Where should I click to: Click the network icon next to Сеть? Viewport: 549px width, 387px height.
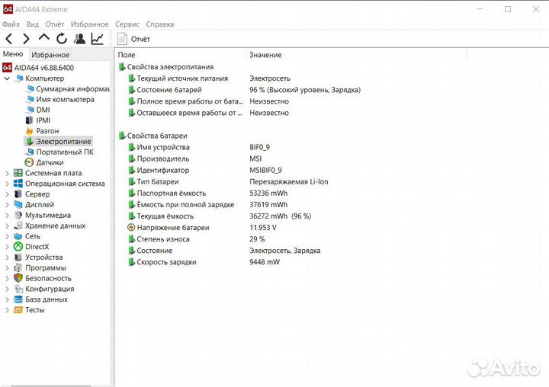[x=18, y=236]
